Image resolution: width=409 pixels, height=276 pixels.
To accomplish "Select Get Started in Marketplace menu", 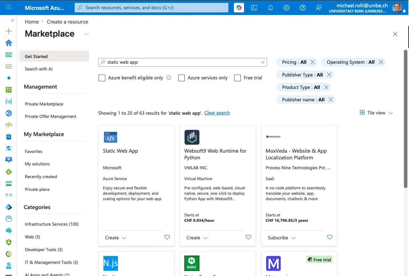I will pyautogui.click(x=54, y=56).
